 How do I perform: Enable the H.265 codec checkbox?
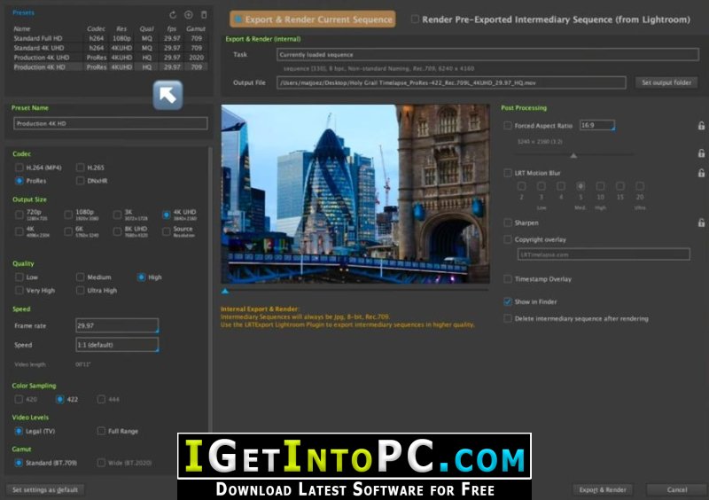pyautogui.click(x=81, y=168)
